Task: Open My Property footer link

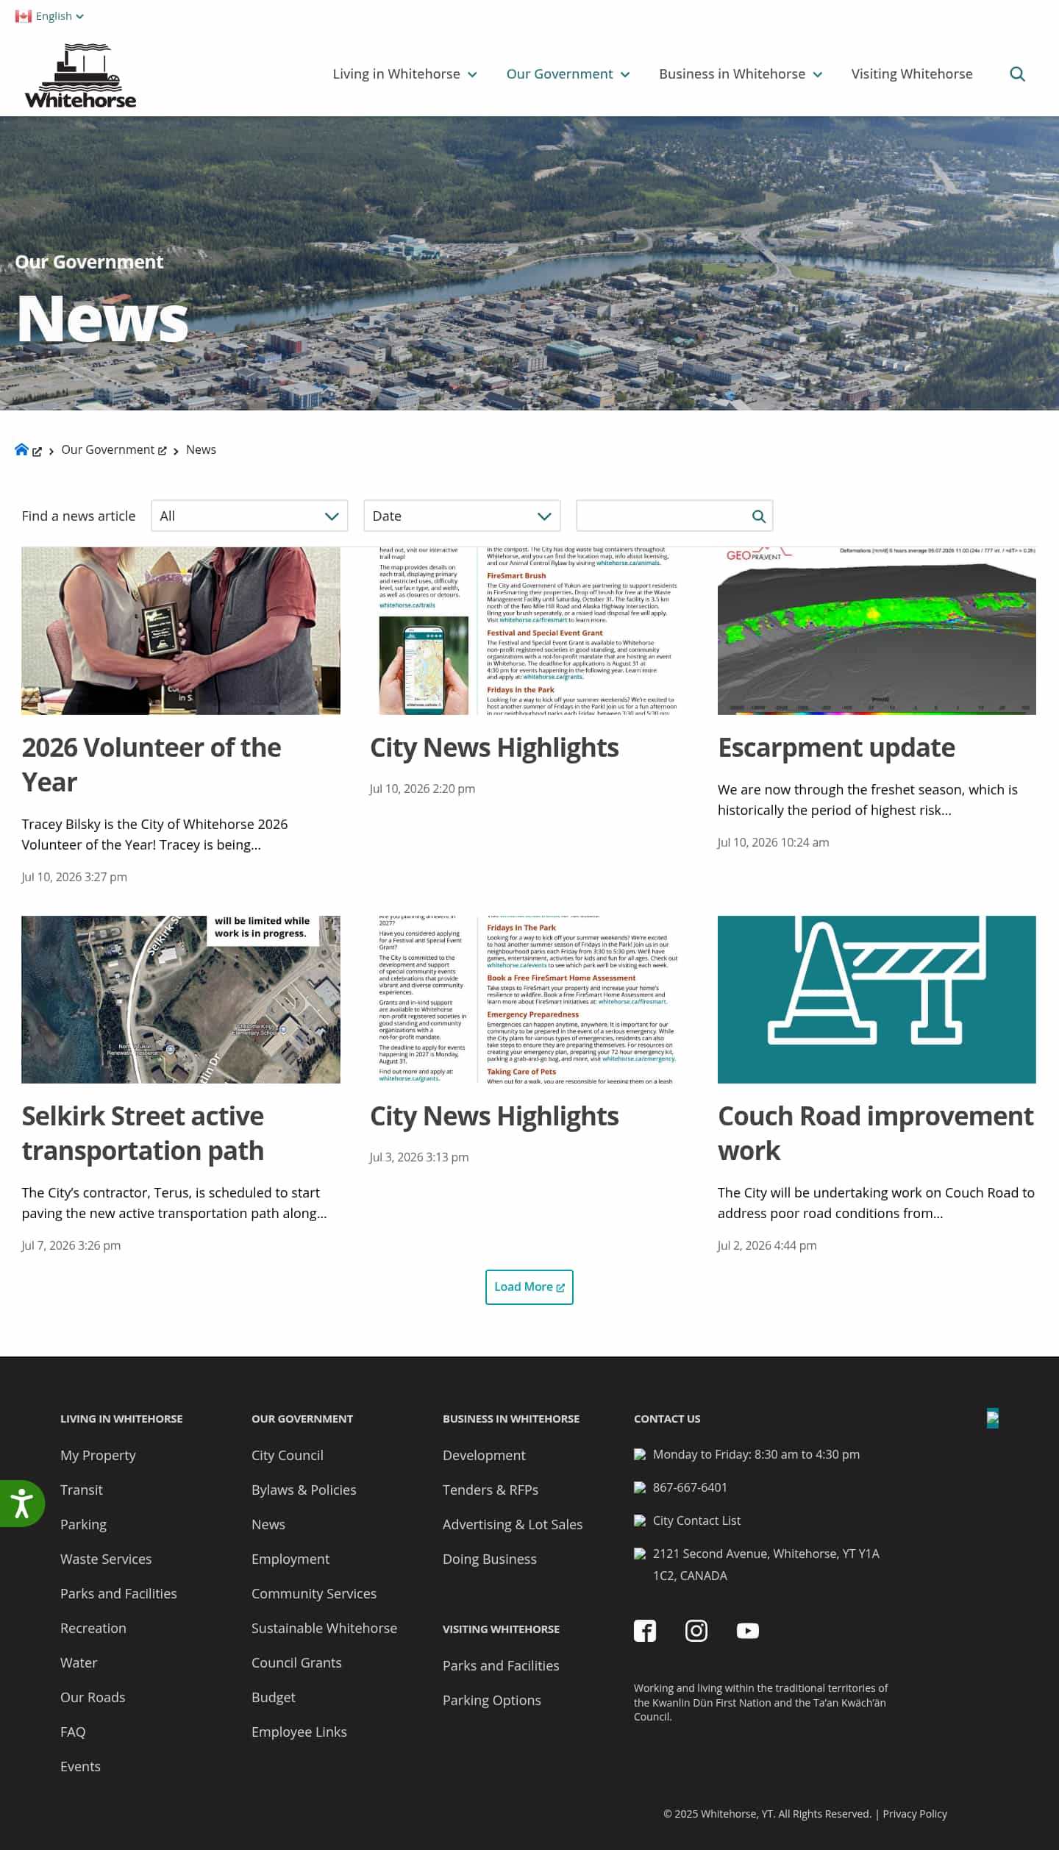Action: pyautogui.click(x=98, y=1455)
